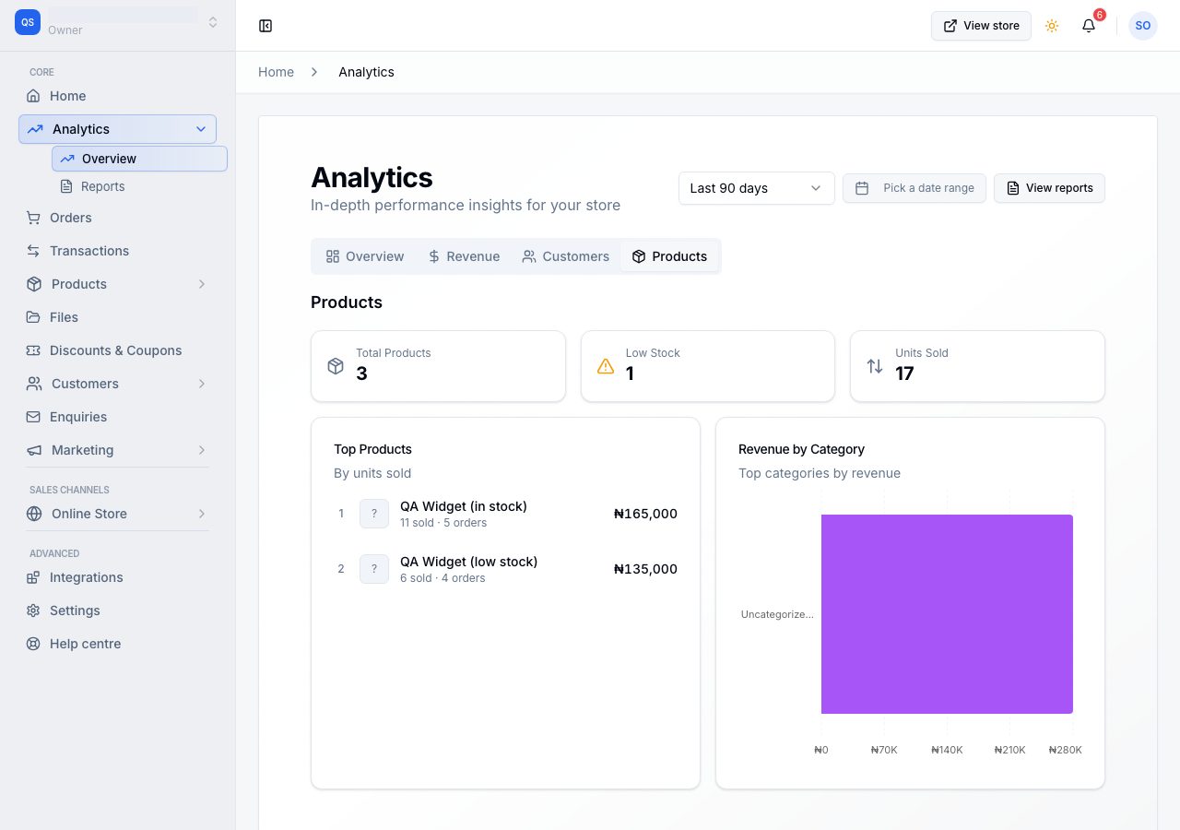Open the store switcher chevrons
Viewport: 1180px width, 830px height.
click(x=213, y=22)
